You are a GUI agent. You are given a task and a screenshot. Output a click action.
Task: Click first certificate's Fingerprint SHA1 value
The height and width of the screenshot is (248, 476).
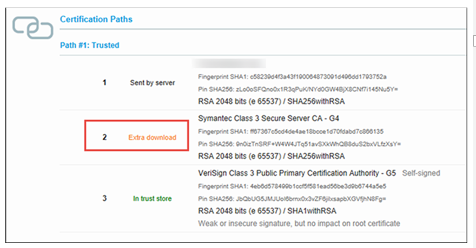click(x=318, y=77)
